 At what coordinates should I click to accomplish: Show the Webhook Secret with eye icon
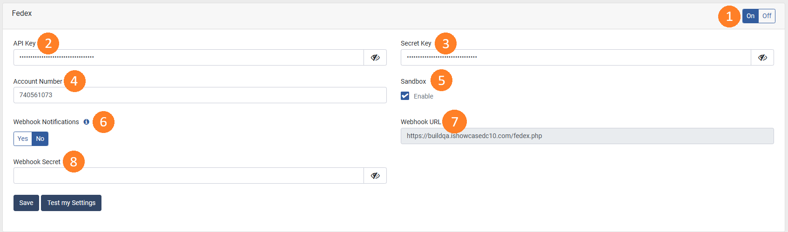375,176
